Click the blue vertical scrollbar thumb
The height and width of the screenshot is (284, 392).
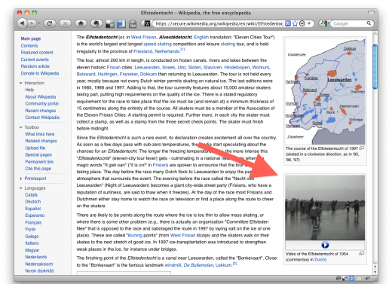tap(375, 66)
